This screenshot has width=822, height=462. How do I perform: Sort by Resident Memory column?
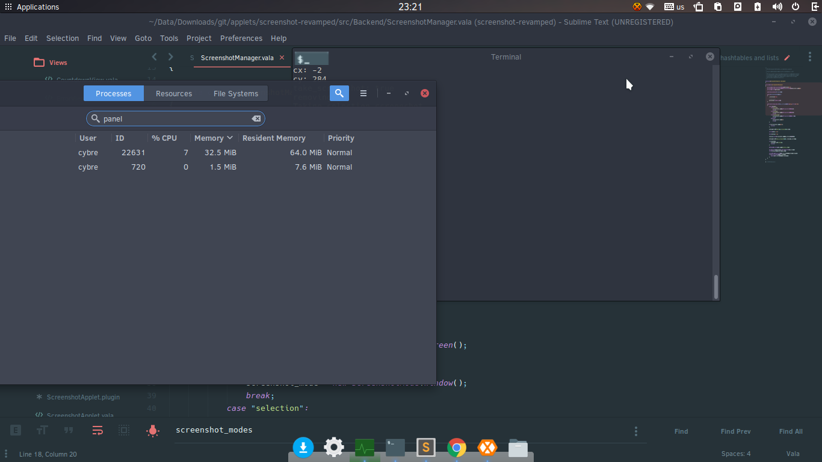coord(274,138)
